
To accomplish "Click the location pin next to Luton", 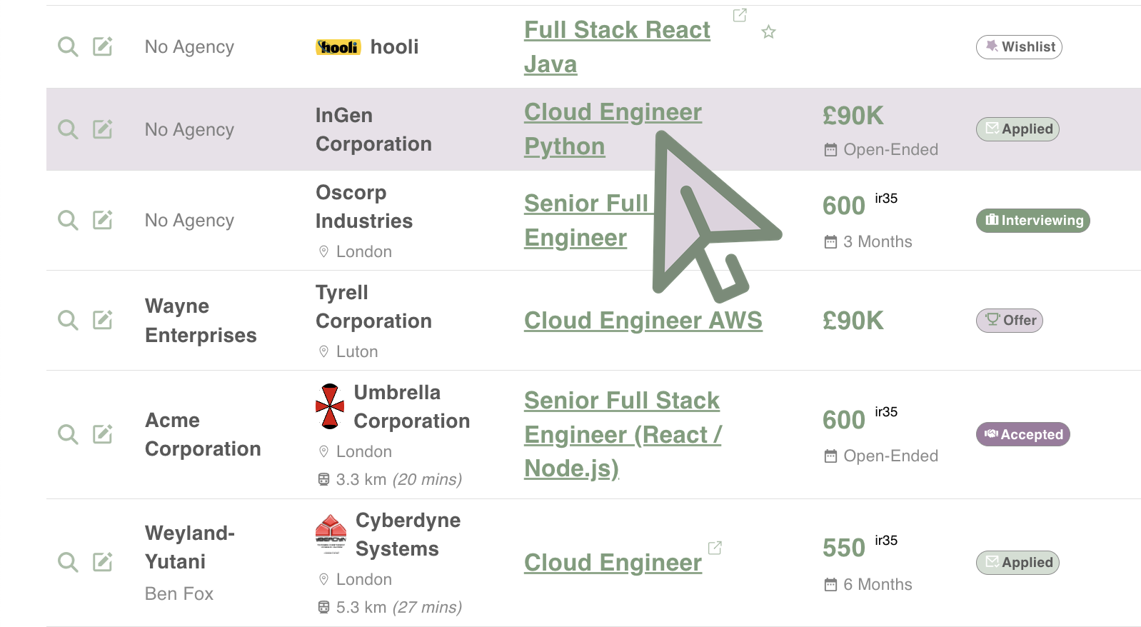I will [x=323, y=351].
